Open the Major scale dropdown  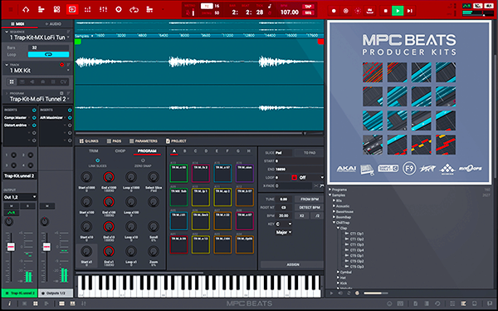click(x=283, y=232)
